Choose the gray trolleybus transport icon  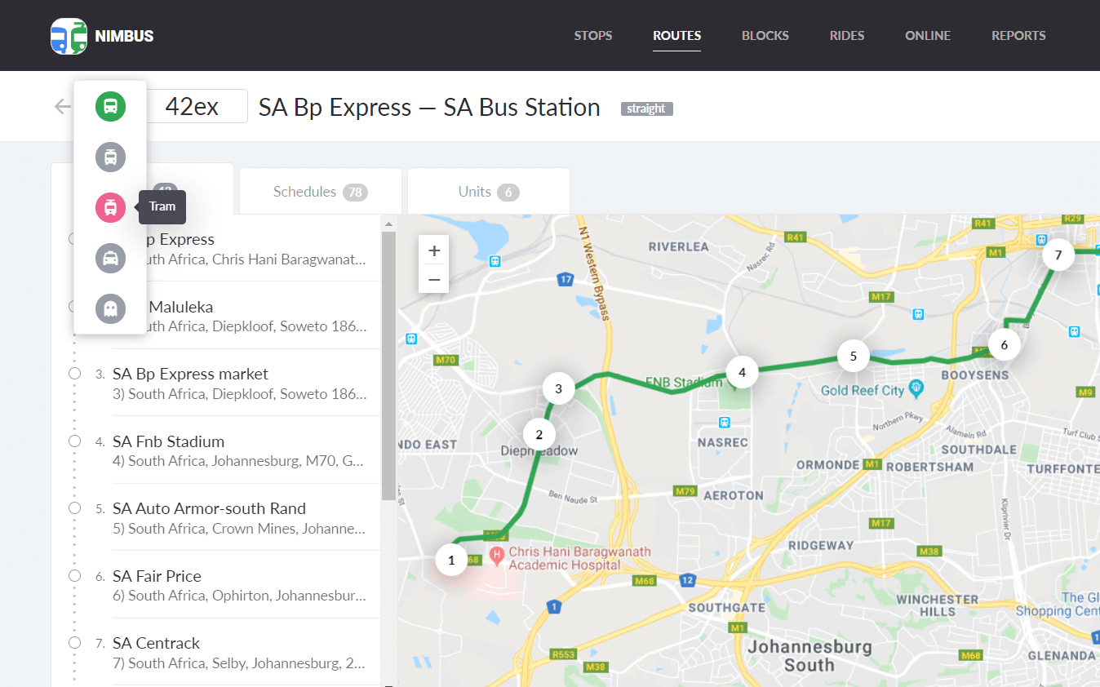[x=110, y=157]
